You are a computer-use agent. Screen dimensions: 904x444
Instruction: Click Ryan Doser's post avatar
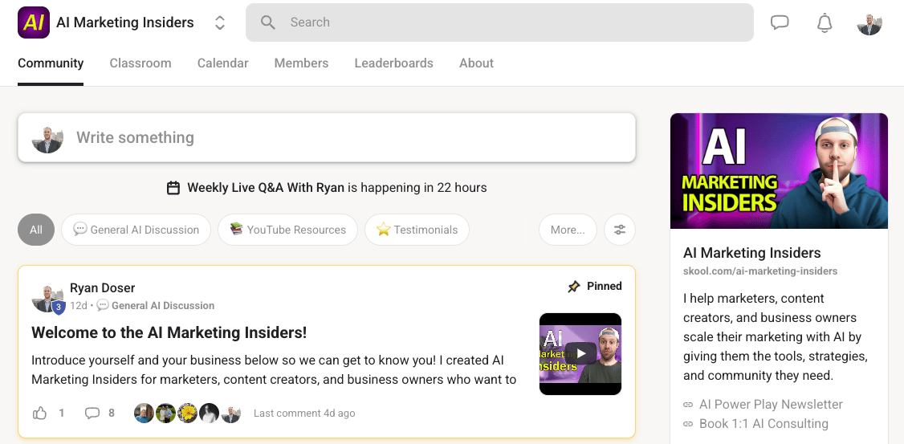(47, 299)
